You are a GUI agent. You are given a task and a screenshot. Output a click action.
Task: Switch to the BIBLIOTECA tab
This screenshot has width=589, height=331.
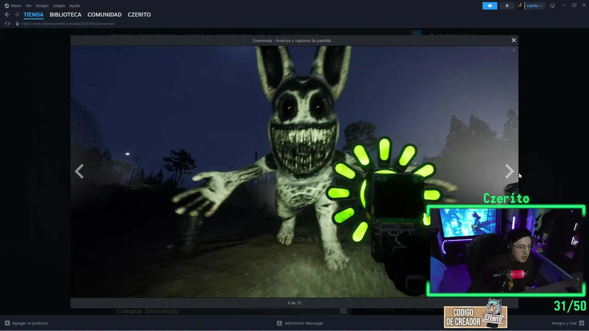(65, 15)
